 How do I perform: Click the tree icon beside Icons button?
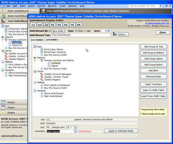pyautogui.click(x=115, y=34)
